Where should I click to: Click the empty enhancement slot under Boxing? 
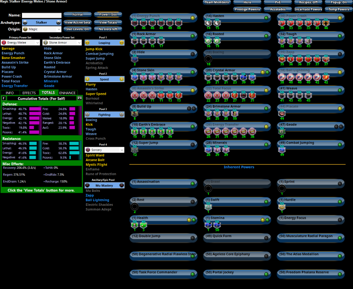[208, 59]
